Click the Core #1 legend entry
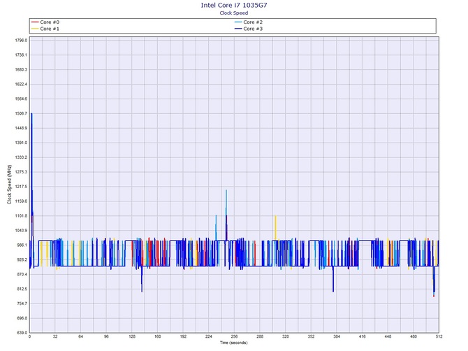This screenshot has height=351, width=468. [x=45, y=29]
